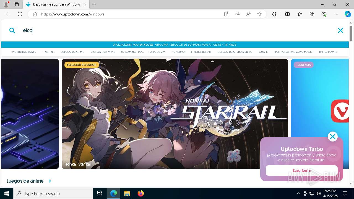Open the Honkai: Star Rail banner
354x199 pixels.
coord(175,114)
